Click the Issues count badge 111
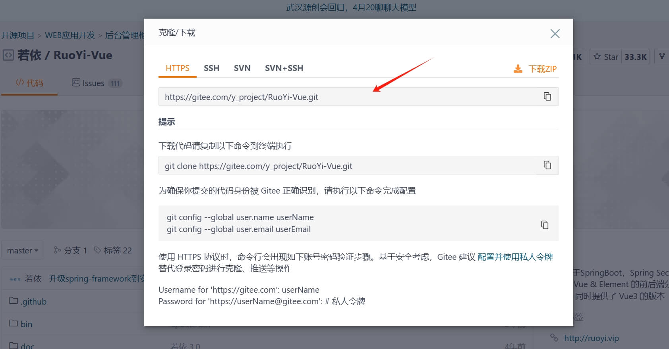The image size is (669, 349). coord(115,83)
